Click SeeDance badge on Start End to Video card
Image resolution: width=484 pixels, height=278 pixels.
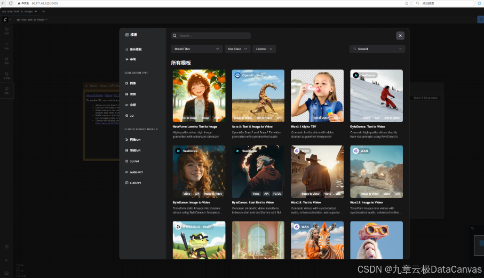(x=245, y=151)
